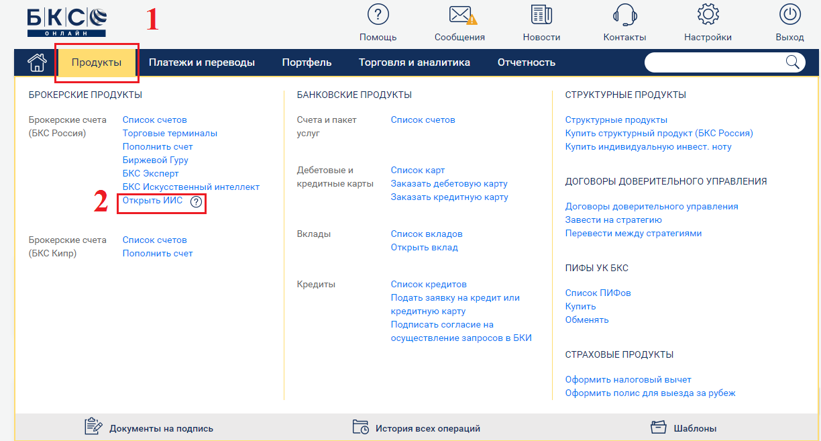The height and width of the screenshot is (441, 821).
Task: Open История всех операций
Action: point(427,428)
